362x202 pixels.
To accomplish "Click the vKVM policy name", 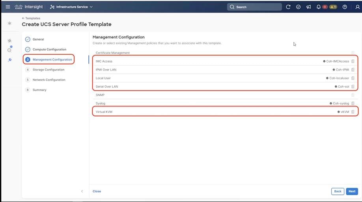I will click(x=345, y=112).
